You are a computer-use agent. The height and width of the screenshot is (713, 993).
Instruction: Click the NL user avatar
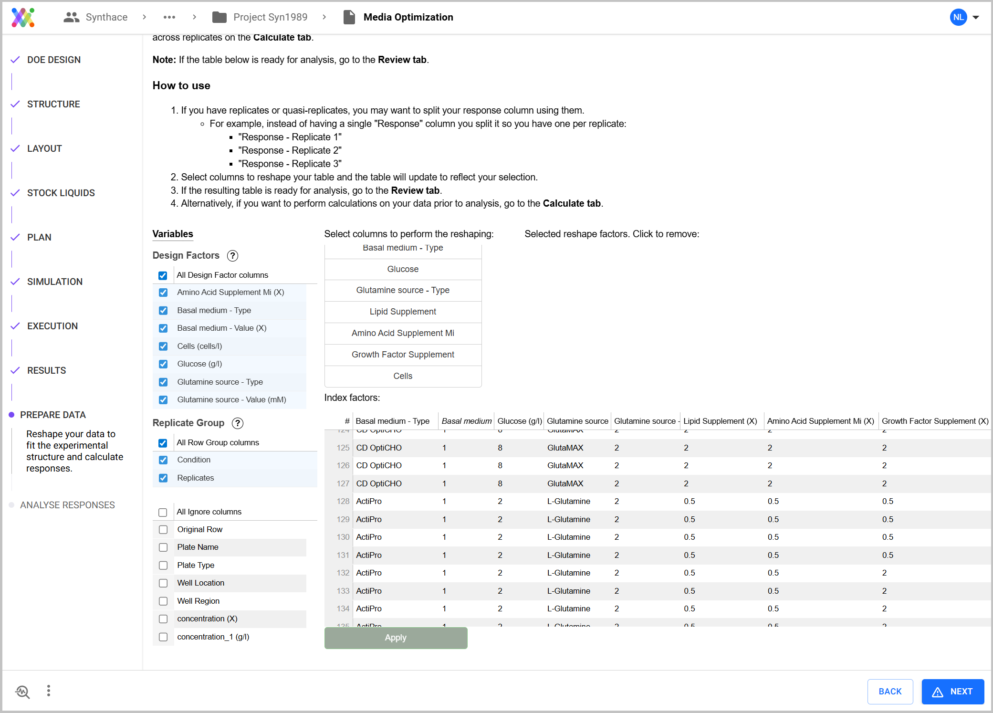(958, 17)
